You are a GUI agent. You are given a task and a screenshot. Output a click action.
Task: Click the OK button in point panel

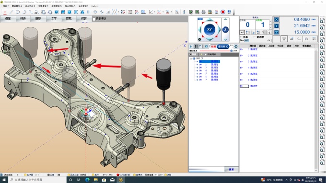click(x=268, y=40)
